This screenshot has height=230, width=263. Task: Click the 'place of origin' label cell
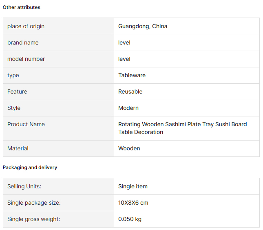pyautogui.click(x=26, y=26)
